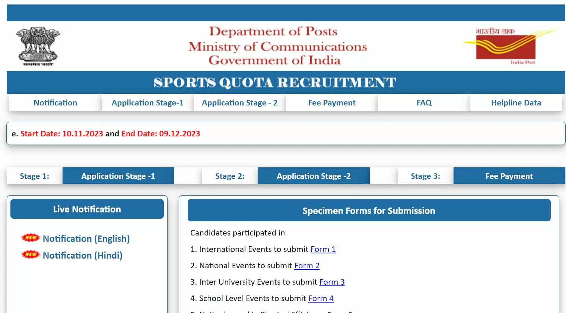Open Form 1 for International Events
Image resolution: width=566 pixels, height=313 pixels.
(323, 249)
